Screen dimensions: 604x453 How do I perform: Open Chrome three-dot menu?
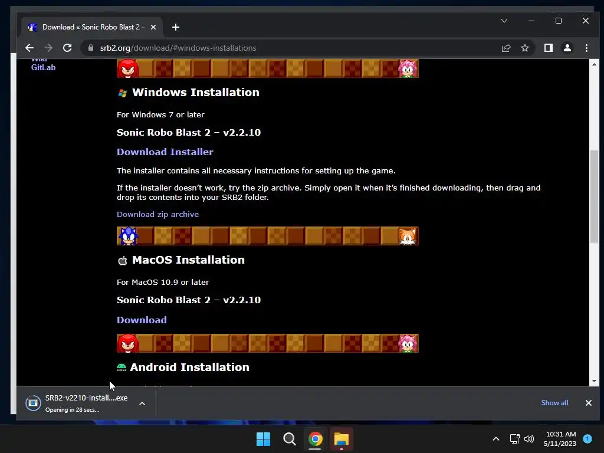[x=586, y=48]
